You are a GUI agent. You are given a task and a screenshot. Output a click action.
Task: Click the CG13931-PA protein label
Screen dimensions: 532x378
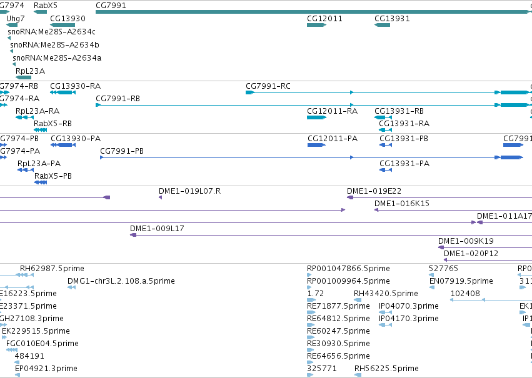tap(404, 164)
